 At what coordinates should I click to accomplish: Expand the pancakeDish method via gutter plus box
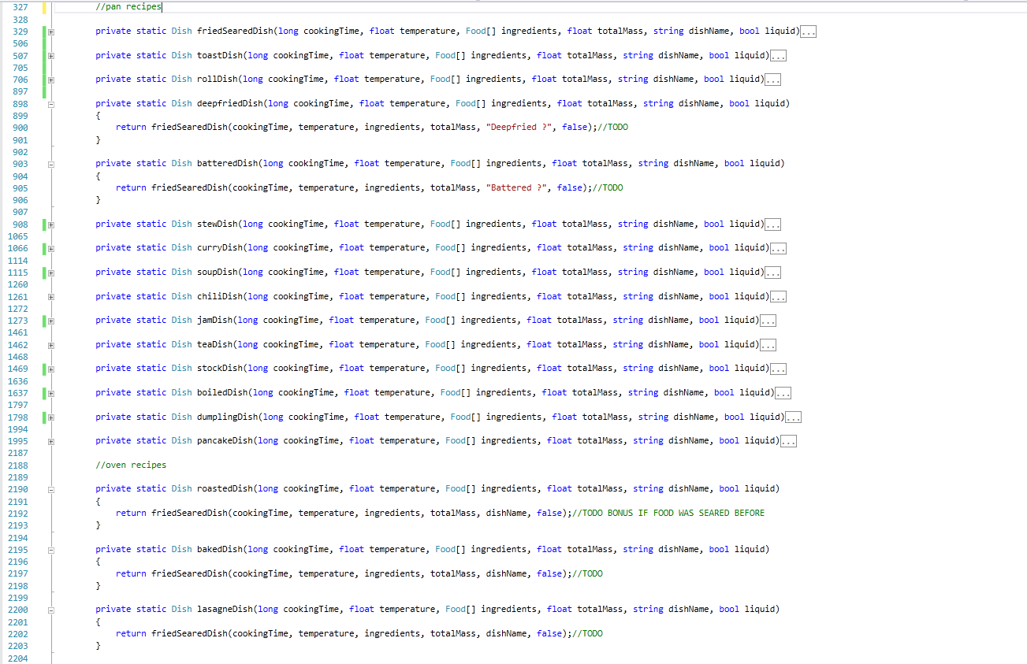tap(51, 441)
